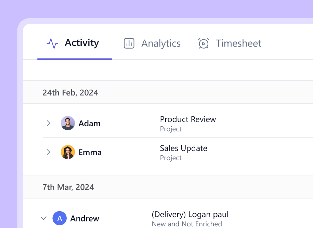The image size is (313, 228).
Task: Select the 7th Mar, 2024 date header
Action: tap(68, 187)
